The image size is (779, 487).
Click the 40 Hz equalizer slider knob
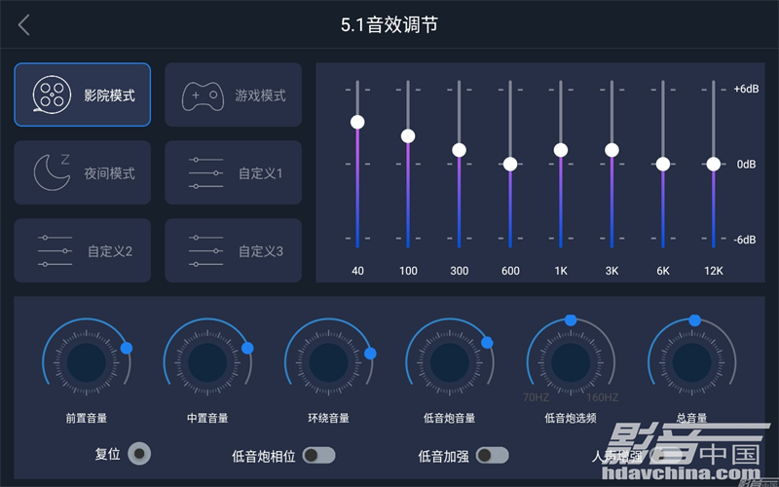pyautogui.click(x=357, y=122)
